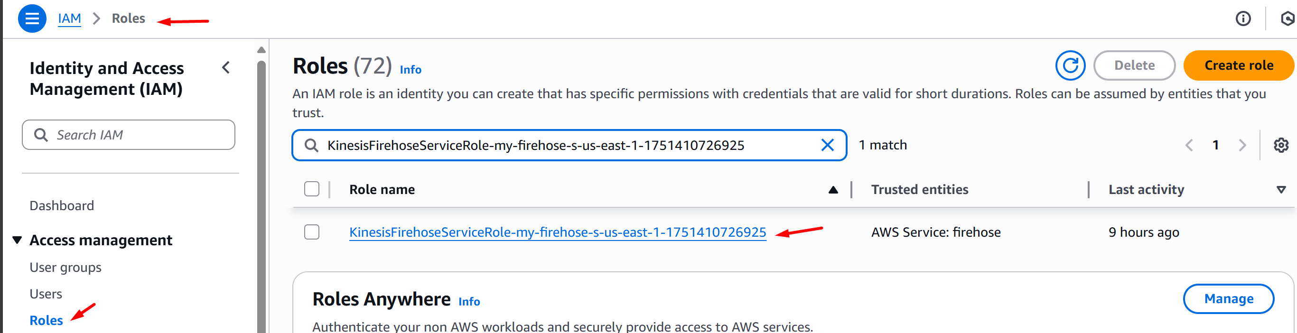Check the KinesisFirehoseServiceRole row checkbox

[312, 232]
